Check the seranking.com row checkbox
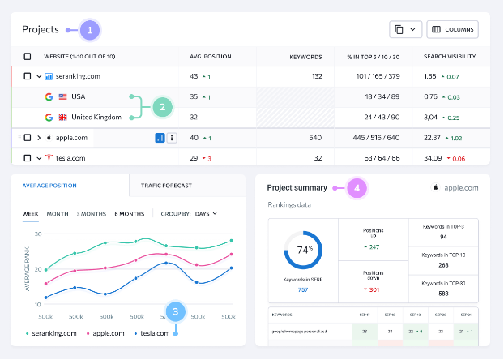The width and height of the screenshot is (504, 360). pos(28,76)
